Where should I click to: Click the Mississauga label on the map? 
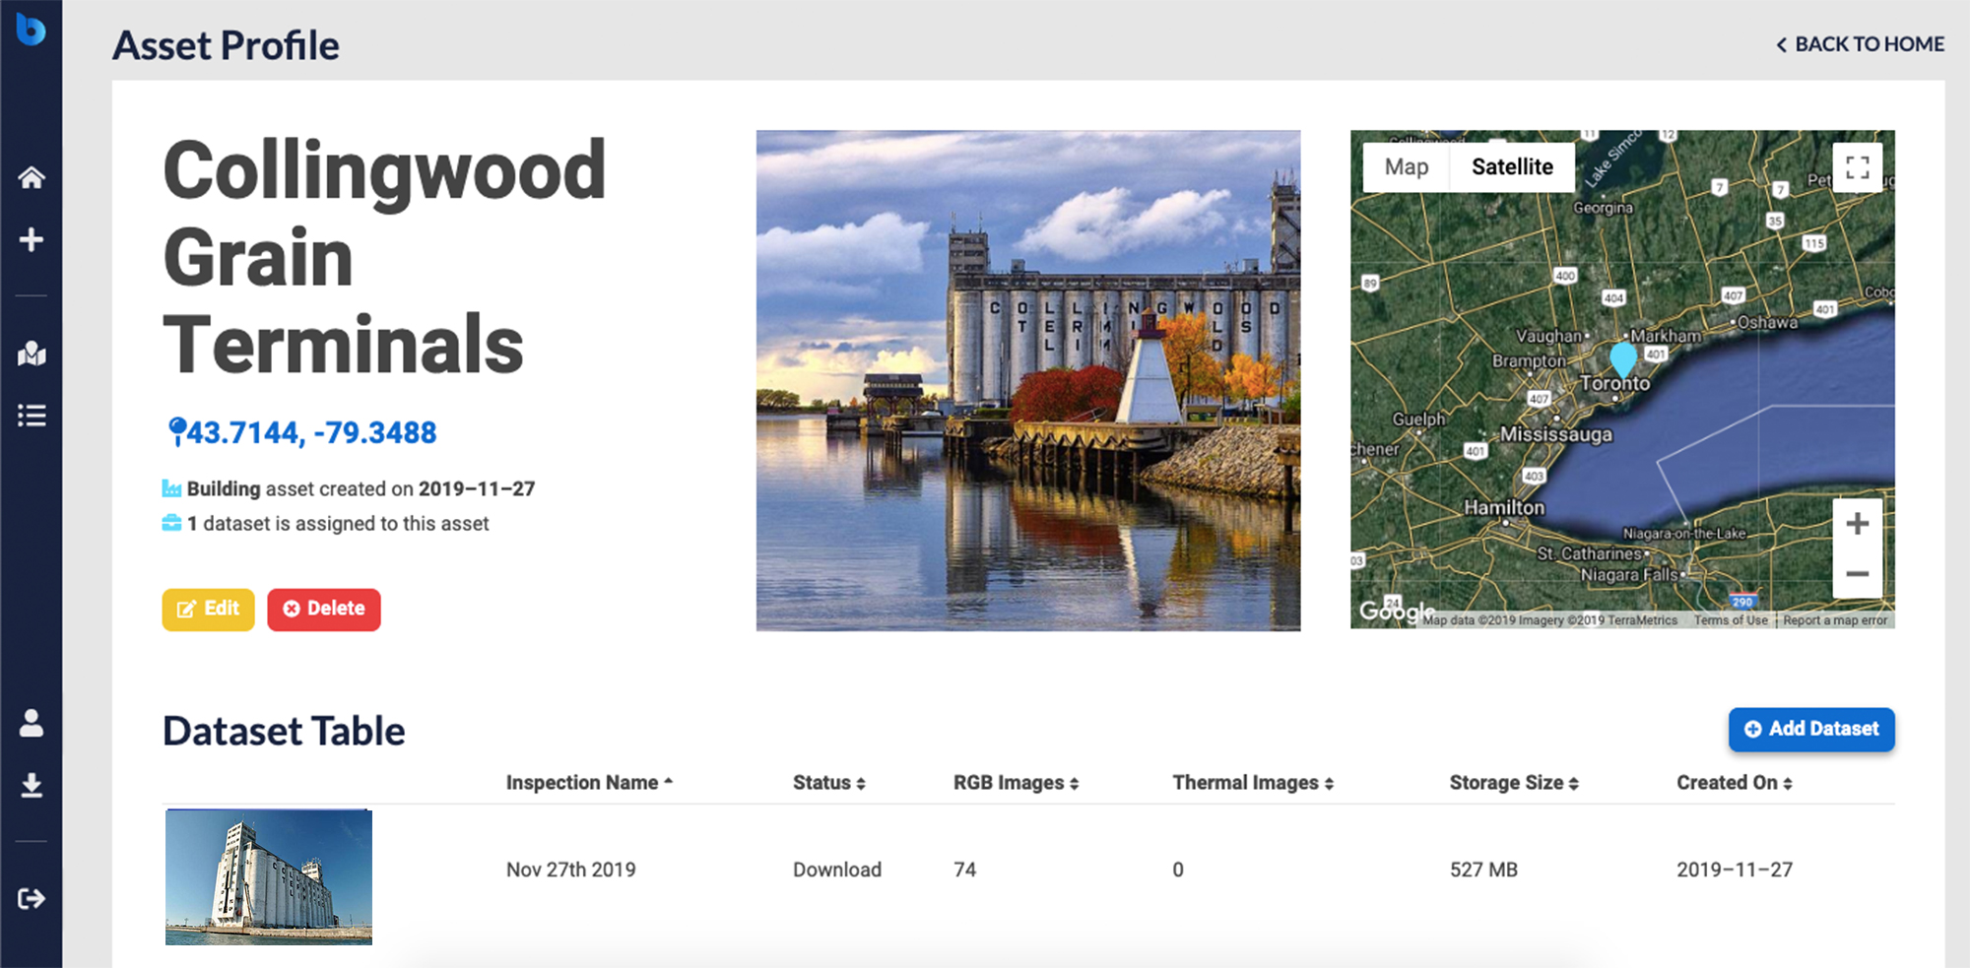[1556, 434]
